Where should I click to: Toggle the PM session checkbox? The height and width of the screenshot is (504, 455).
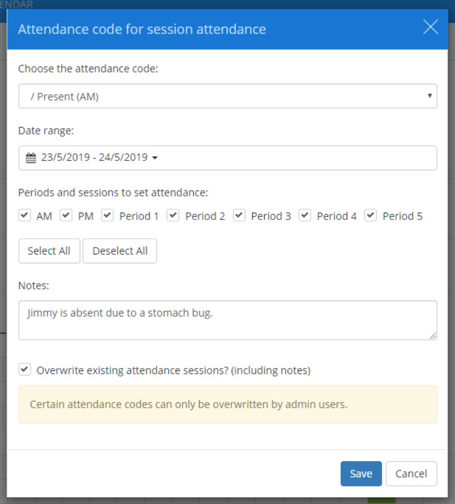[x=66, y=215]
